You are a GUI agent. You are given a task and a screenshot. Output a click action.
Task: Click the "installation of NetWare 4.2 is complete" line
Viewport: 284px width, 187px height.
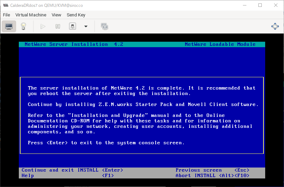[142, 88]
